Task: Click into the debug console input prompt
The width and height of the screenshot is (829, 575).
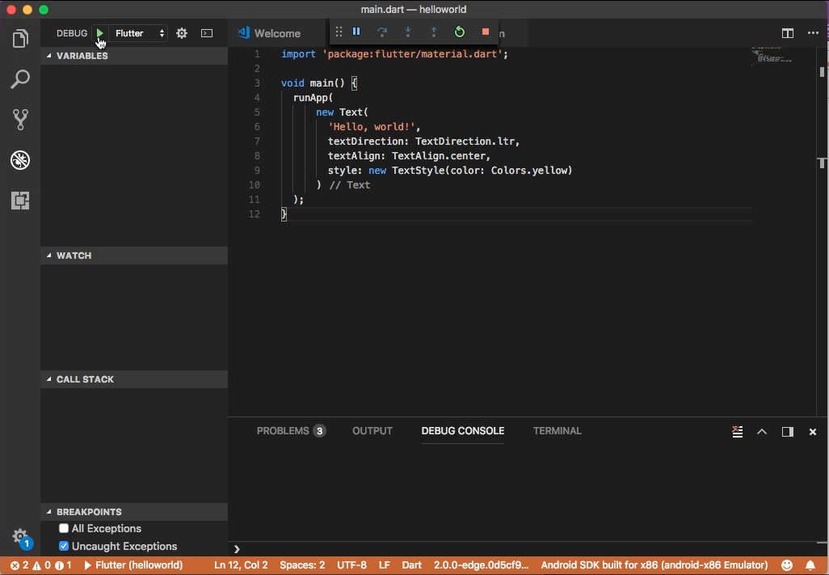Action: [528, 549]
